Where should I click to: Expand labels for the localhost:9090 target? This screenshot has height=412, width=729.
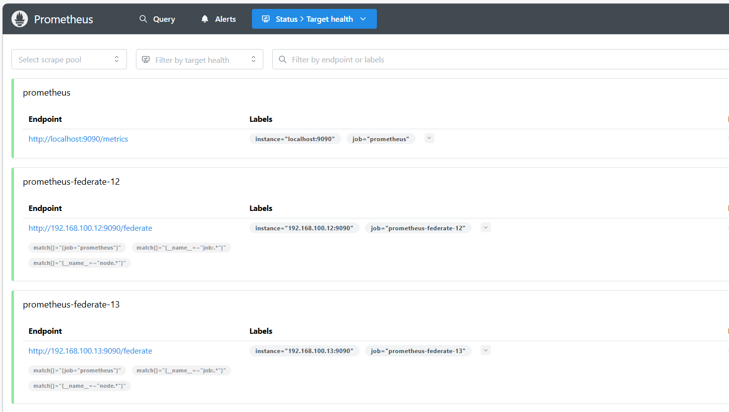pyautogui.click(x=429, y=138)
